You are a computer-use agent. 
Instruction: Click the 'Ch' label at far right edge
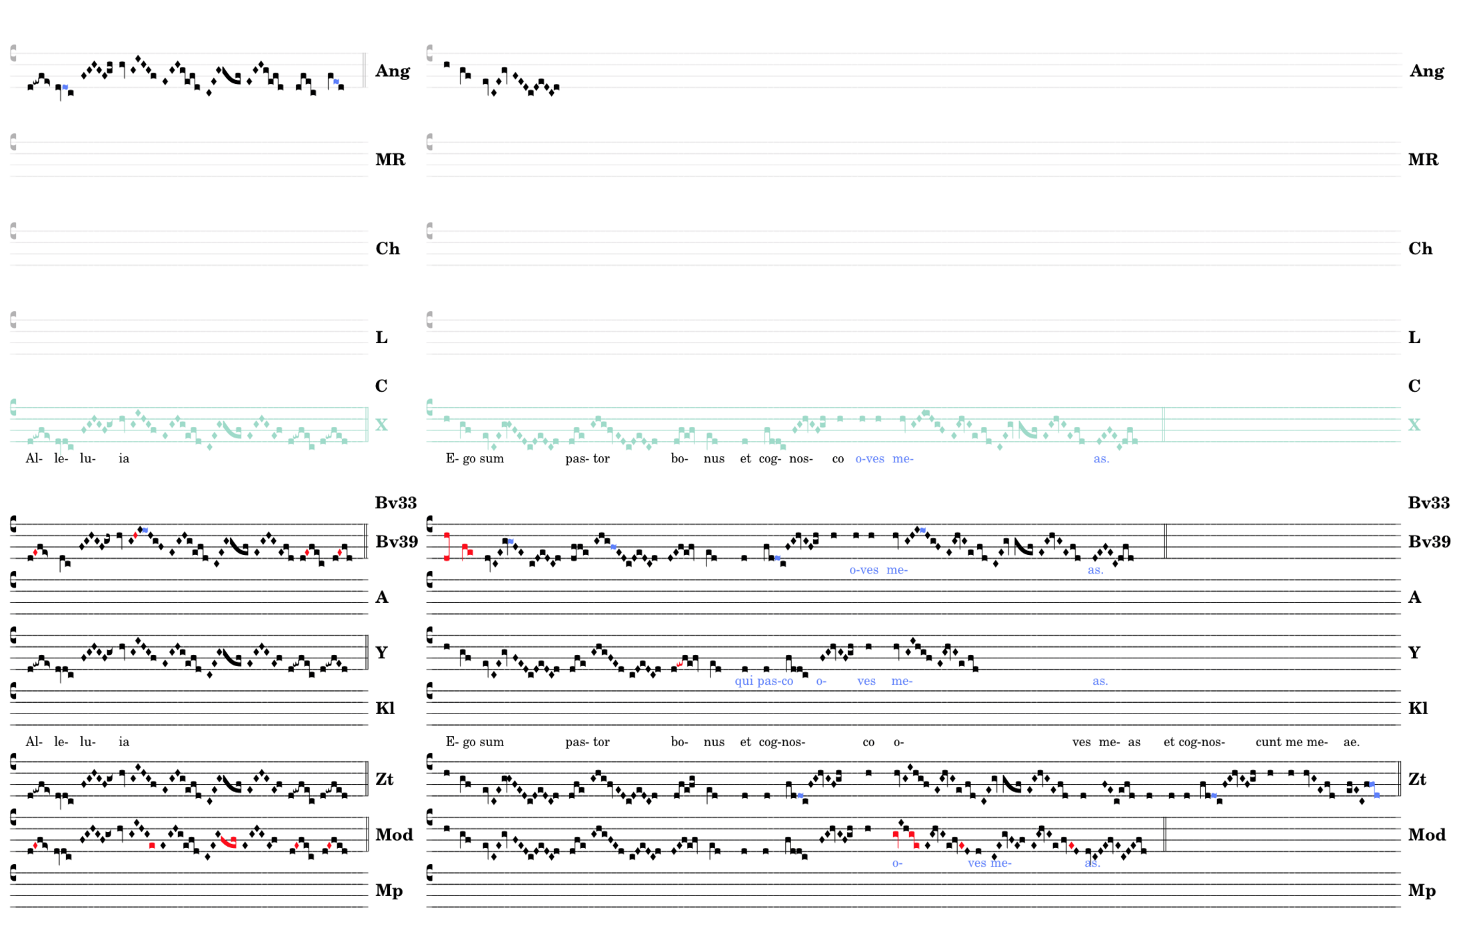tap(1420, 249)
